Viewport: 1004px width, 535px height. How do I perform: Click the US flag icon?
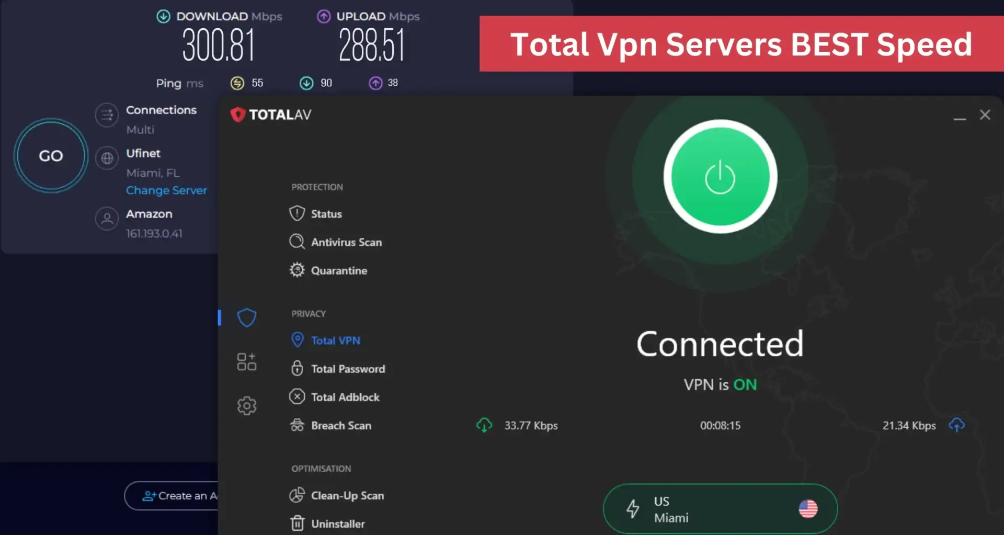[x=808, y=509]
